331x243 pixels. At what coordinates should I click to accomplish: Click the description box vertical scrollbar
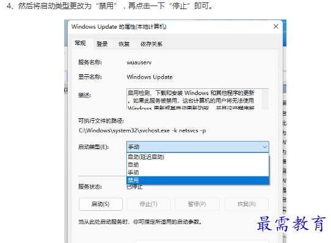click(265, 99)
